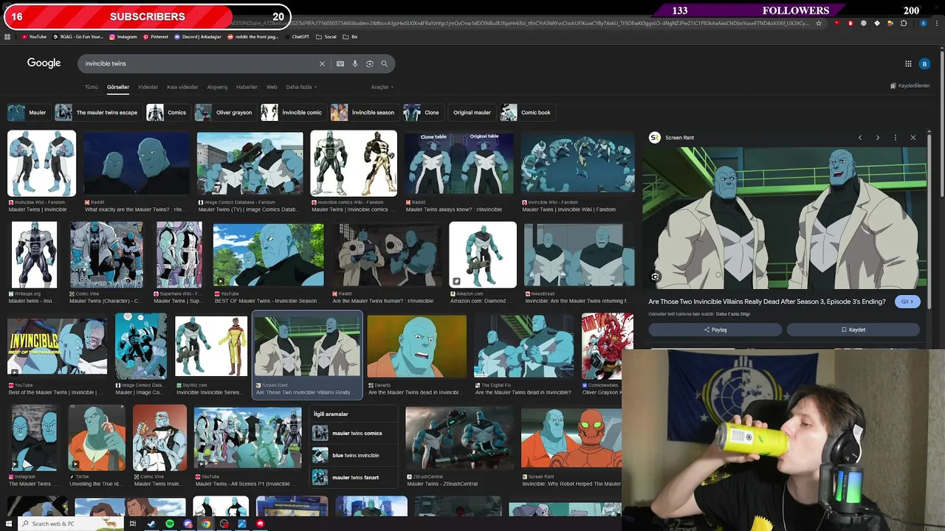
Task: Filter by the Invincible season chip
Action: tap(363, 113)
